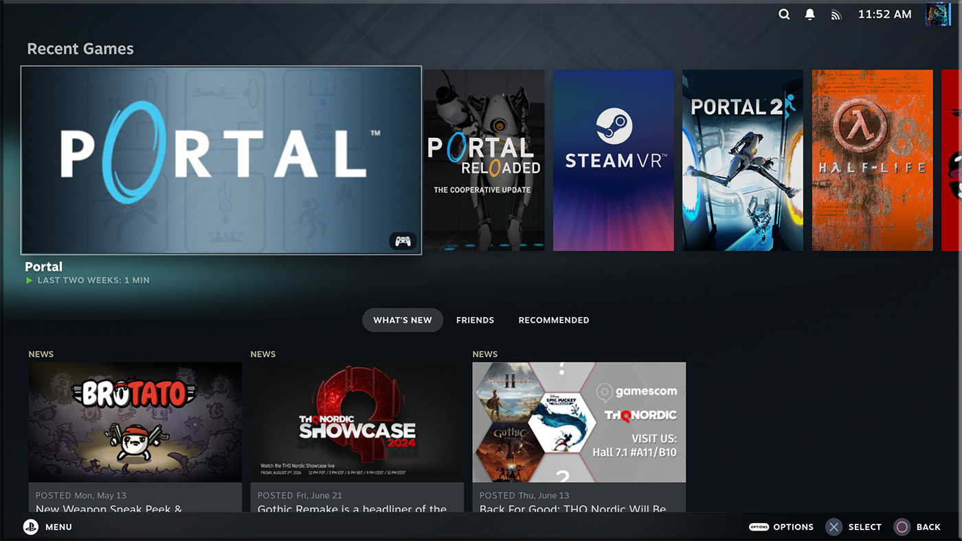Screen dimensions: 962x541
Task: Click the Back circle icon
Action: pos(902,527)
